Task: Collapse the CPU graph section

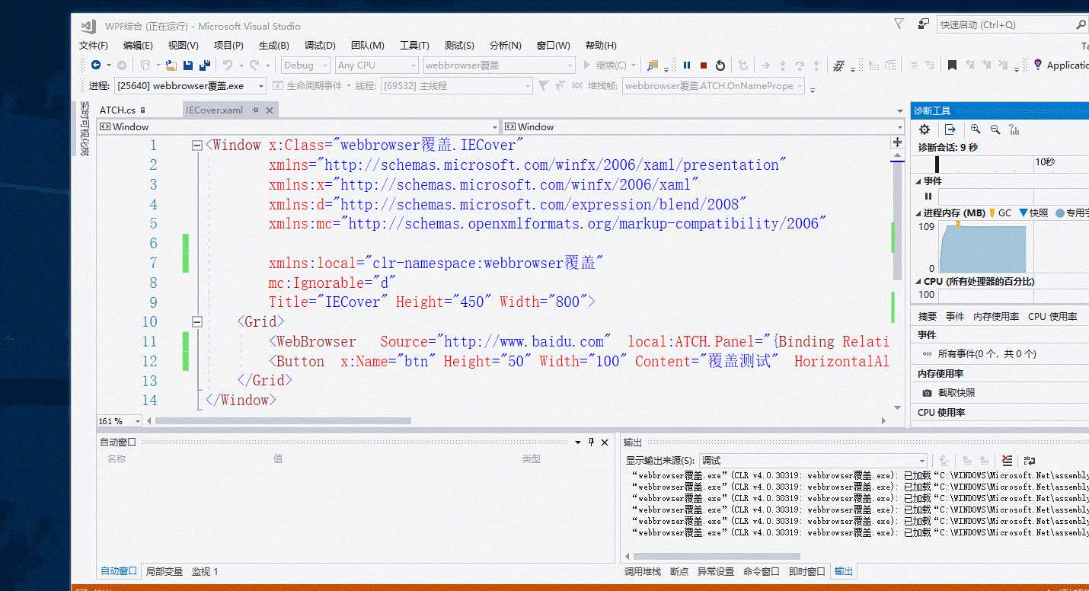Action: (x=918, y=282)
